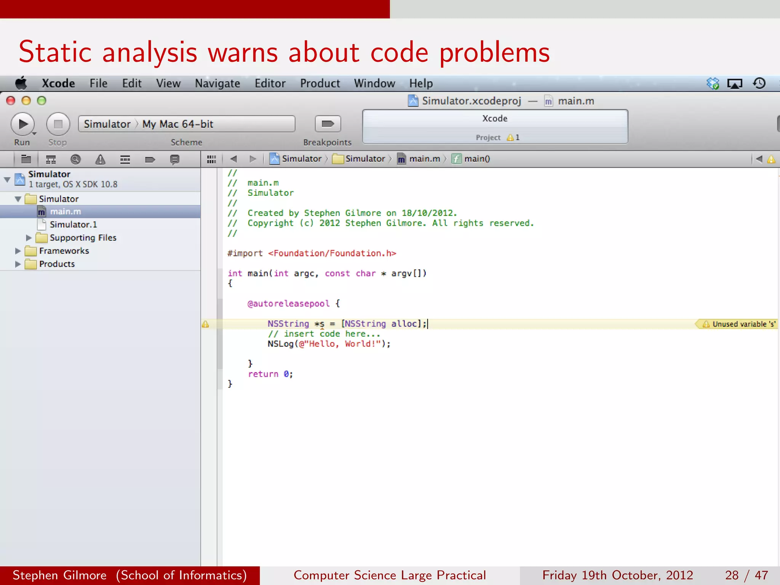The image size is (780, 585).
Task: Choose the My Mac 64-bit destination
Action: point(177,124)
